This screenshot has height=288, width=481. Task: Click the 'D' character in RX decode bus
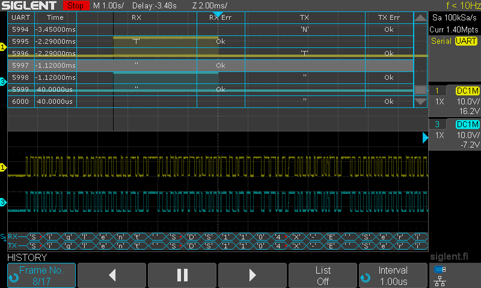[x=192, y=237]
